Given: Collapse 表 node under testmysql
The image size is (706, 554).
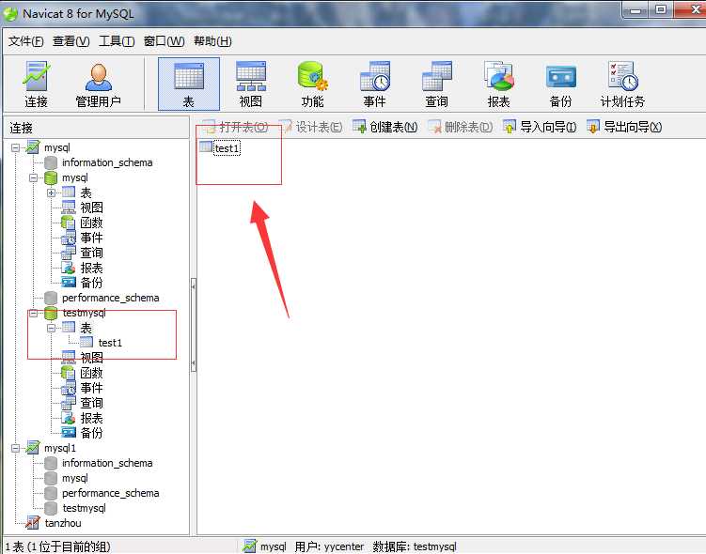Looking at the screenshot, I should pos(52,329).
